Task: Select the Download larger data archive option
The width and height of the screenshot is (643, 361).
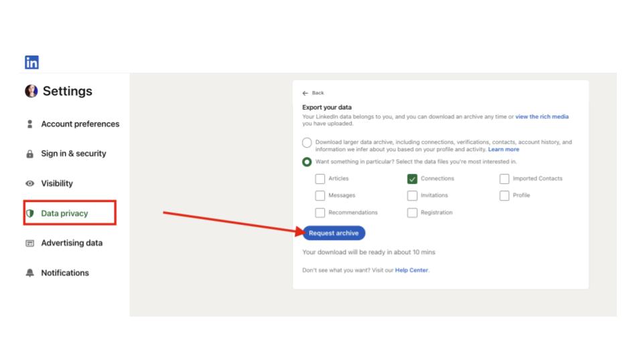Action: pyautogui.click(x=307, y=142)
